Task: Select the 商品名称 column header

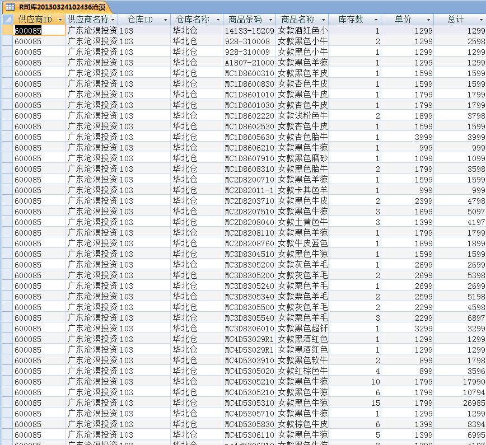Action: (297, 20)
